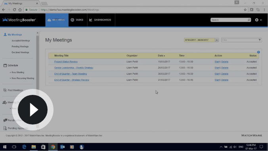Click the Schedule calendar icon
Viewport: 268px width, 151px height.
(x=5, y=65)
